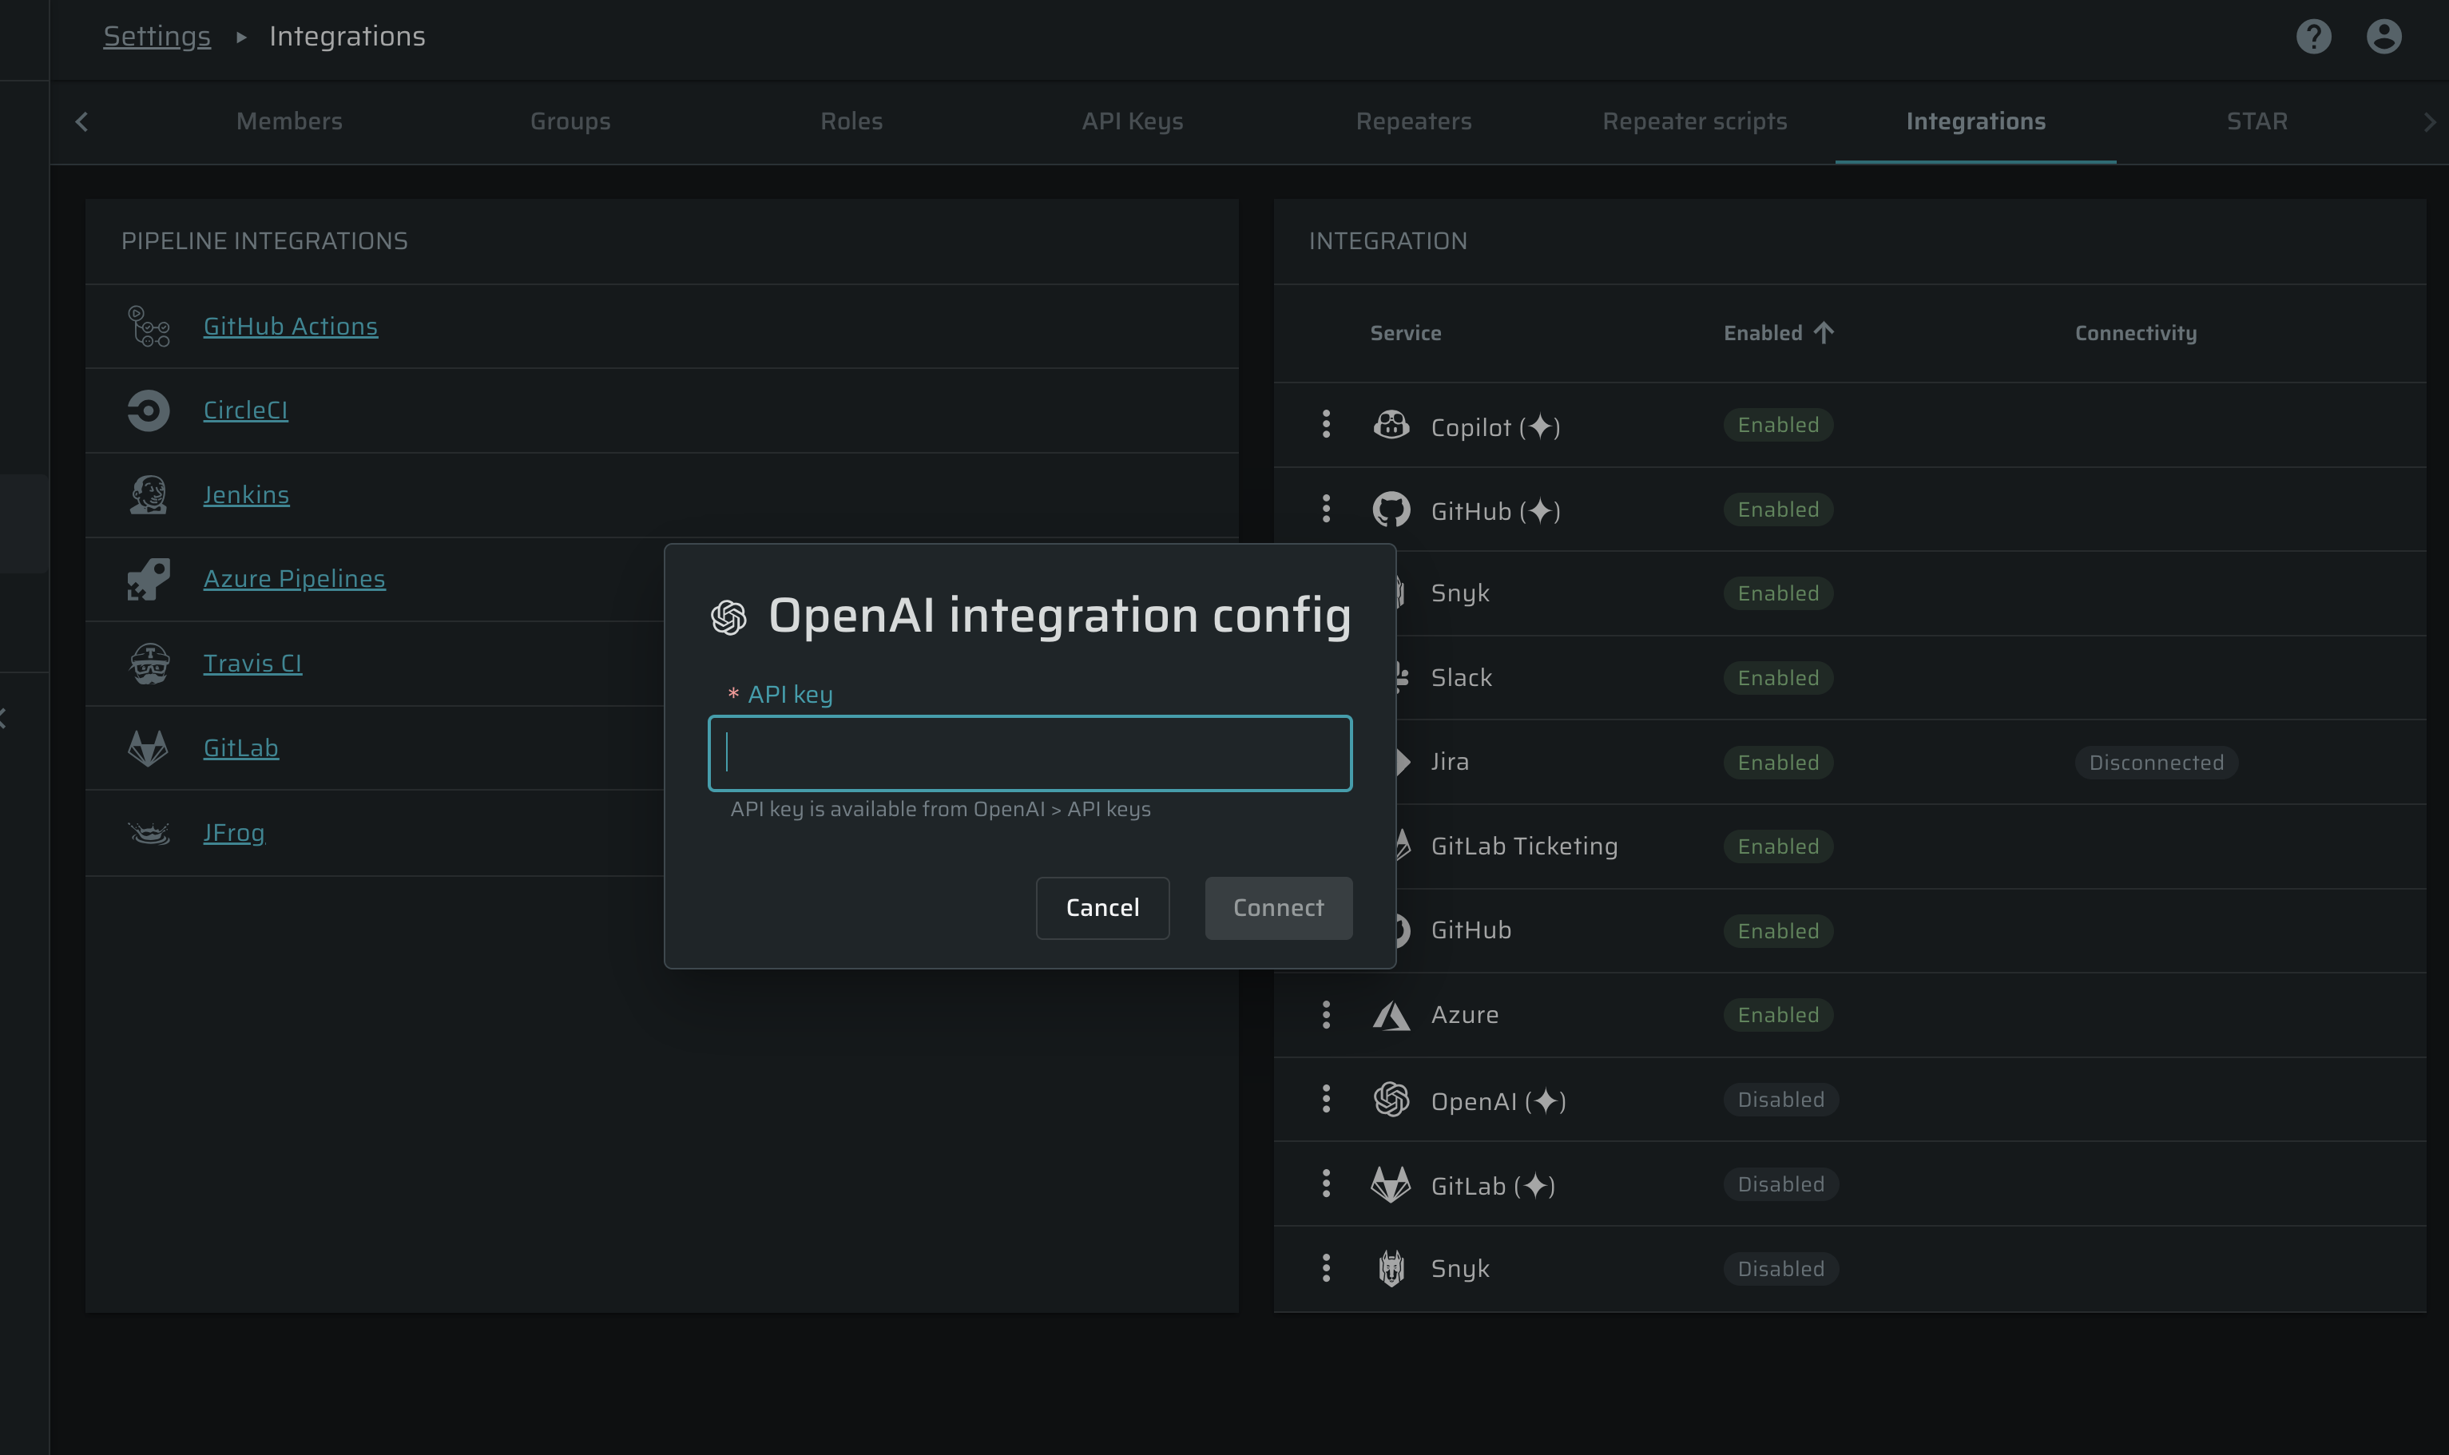2449x1455 pixels.
Task: Click the help question mark icon
Action: (x=2312, y=36)
